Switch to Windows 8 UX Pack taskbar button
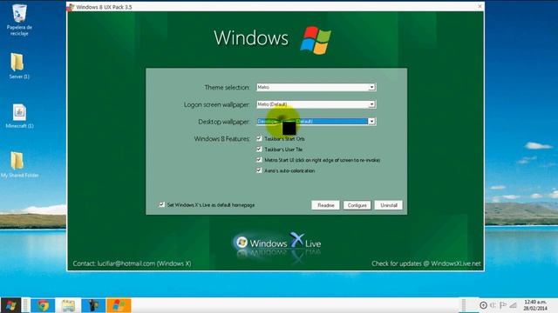558x313 pixels. 119,305
